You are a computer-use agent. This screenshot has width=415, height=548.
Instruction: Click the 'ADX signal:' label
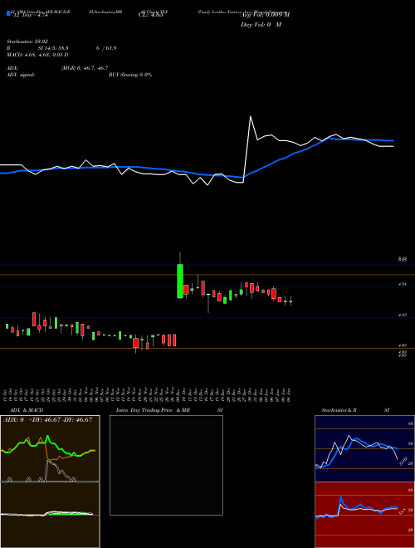[21, 75]
